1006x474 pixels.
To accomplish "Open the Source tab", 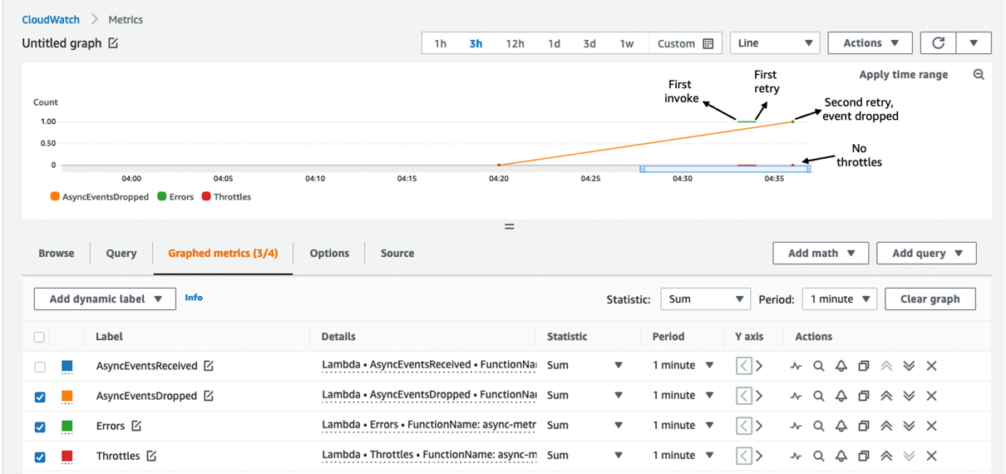I will (397, 254).
